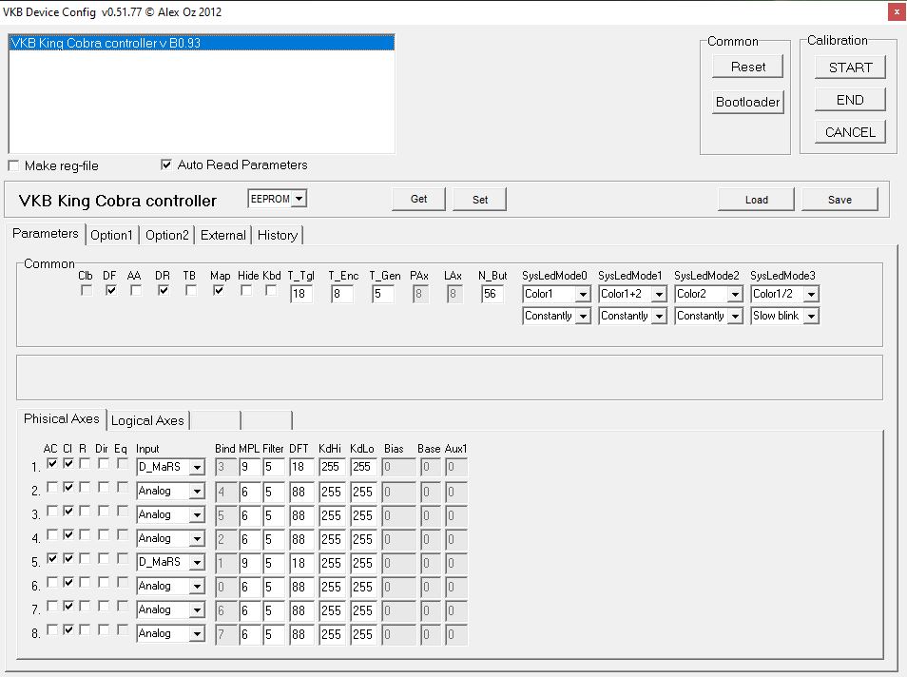Viewport: 907px width, 677px height.
Task: Toggle the Clb checkbox
Action: 87,290
